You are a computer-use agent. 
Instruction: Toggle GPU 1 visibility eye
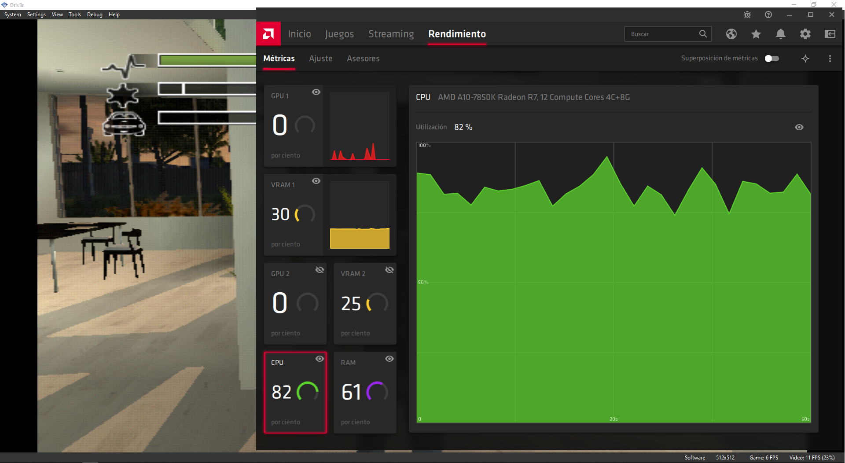point(316,92)
